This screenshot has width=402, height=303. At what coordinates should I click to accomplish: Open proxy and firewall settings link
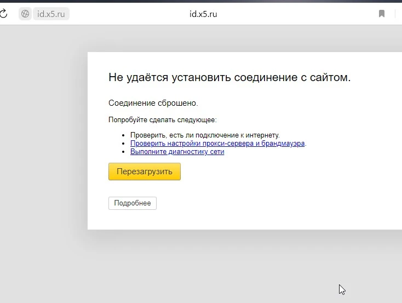point(217,143)
